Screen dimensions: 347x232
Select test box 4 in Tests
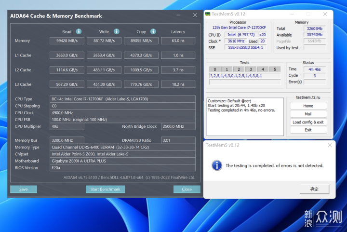(x=263, y=69)
